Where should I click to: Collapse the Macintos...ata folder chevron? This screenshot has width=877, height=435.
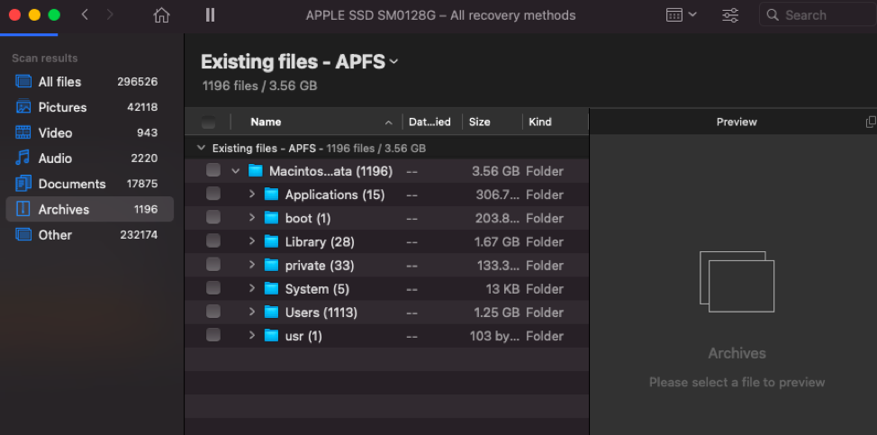pos(236,170)
